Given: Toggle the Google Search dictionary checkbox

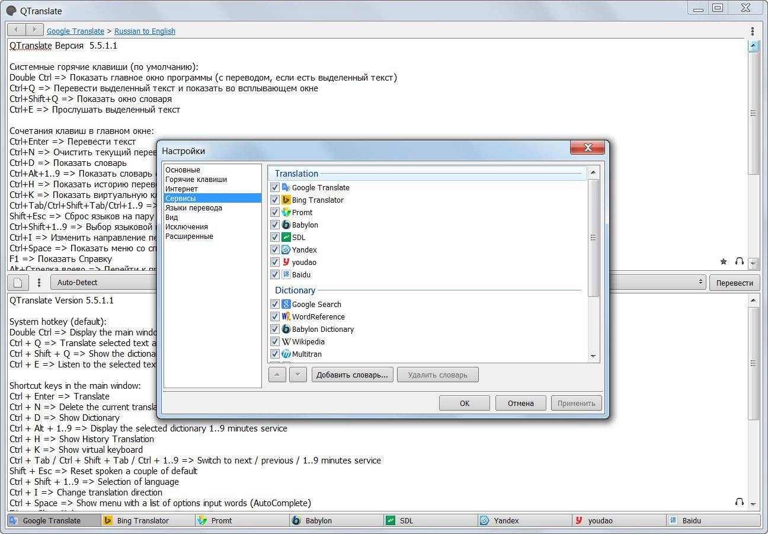Looking at the screenshot, I should 274,304.
